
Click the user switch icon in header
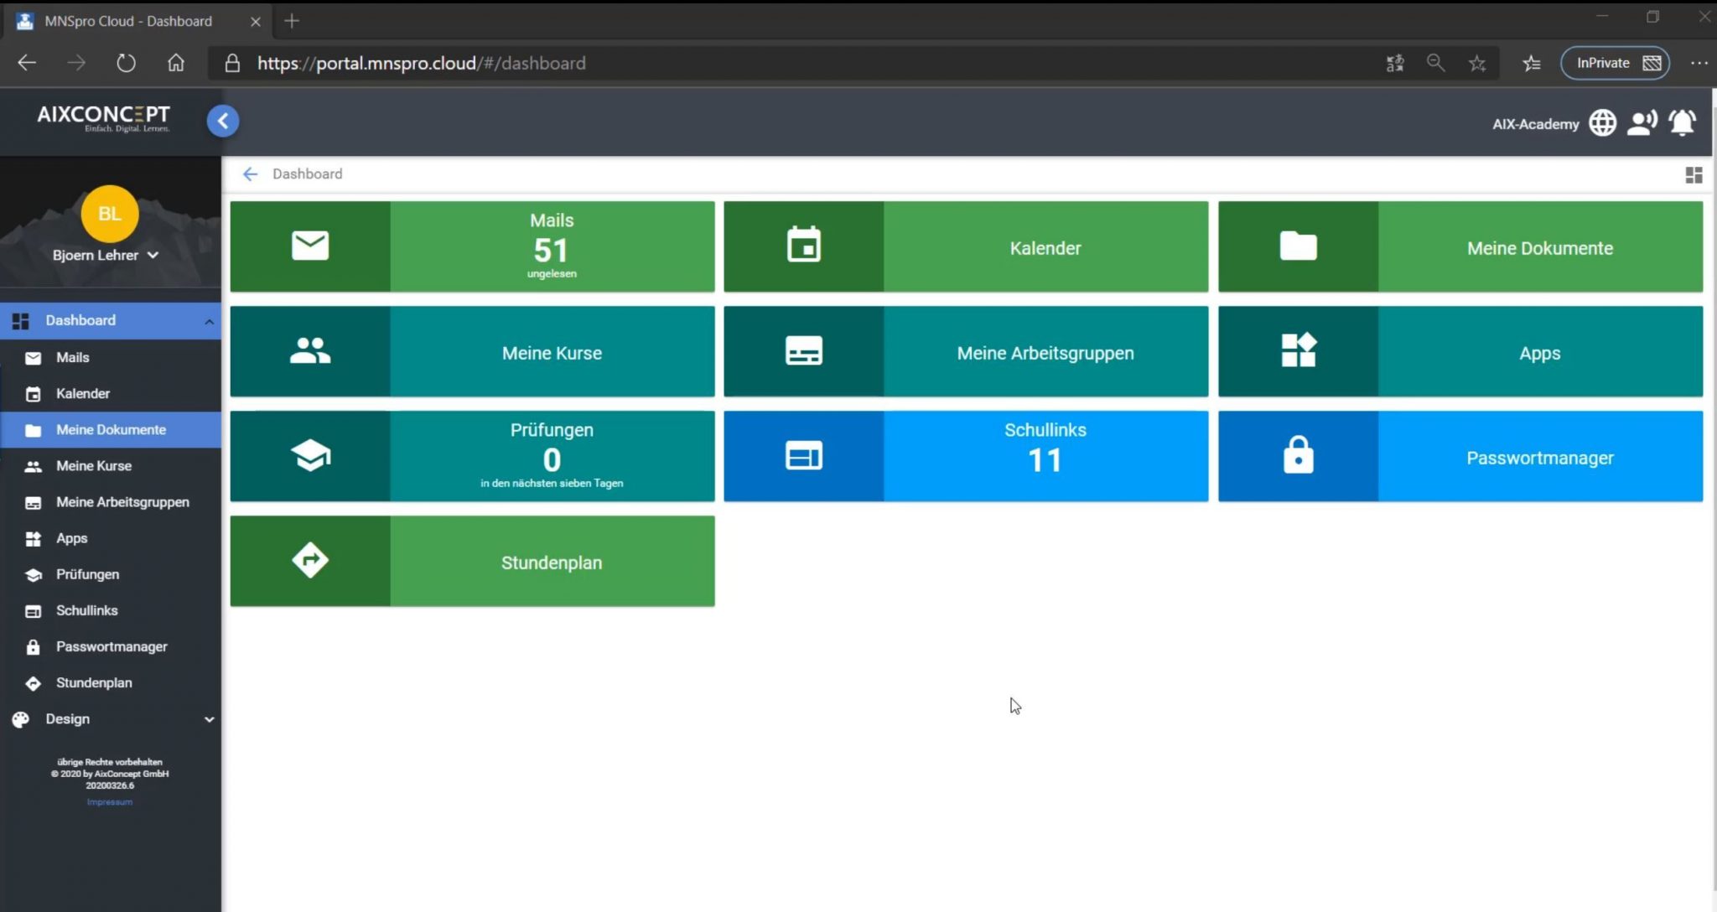click(x=1642, y=122)
